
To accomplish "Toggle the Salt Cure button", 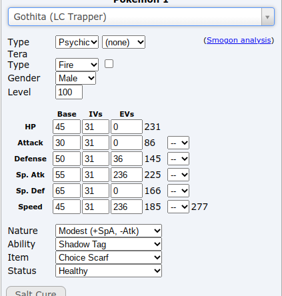I will tap(36, 291).
